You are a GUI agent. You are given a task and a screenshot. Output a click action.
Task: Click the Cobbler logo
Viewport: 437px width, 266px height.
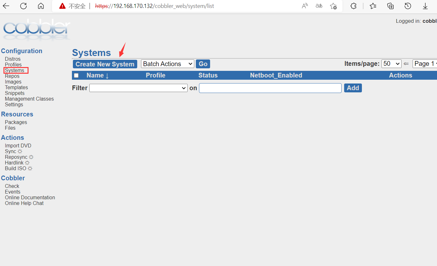[37, 29]
